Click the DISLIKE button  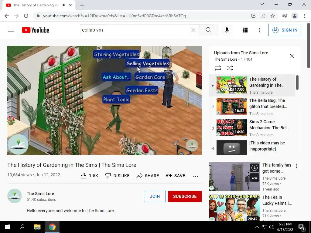click(117, 176)
